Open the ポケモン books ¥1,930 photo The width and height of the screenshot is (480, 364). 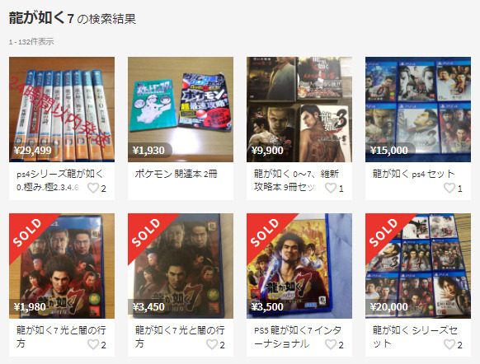pyautogui.click(x=181, y=110)
